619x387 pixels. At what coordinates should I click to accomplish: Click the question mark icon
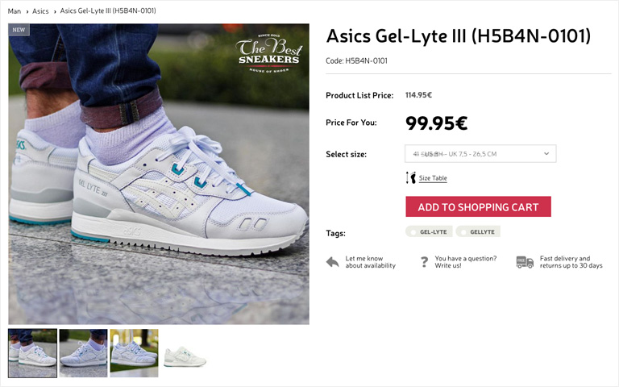(425, 262)
